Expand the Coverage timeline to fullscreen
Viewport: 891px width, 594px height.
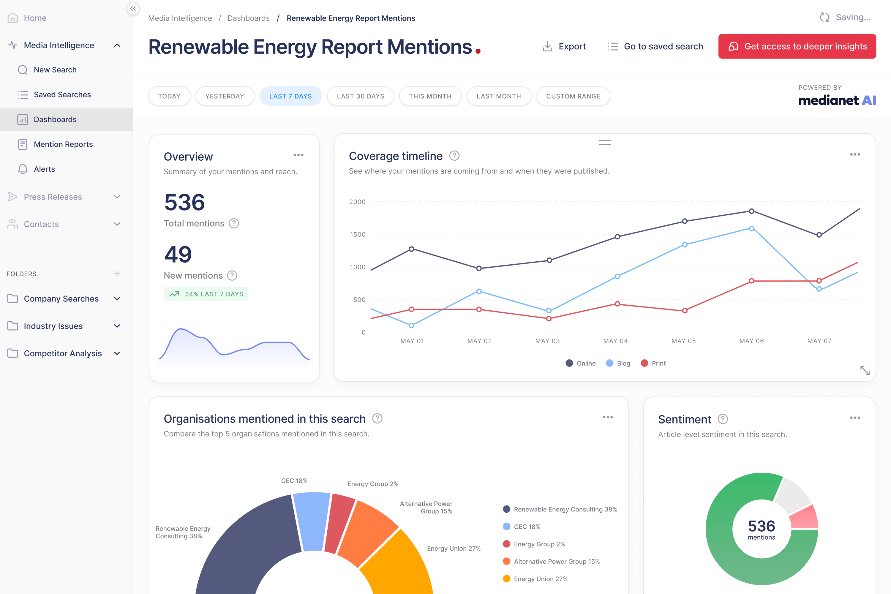pos(866,370)
